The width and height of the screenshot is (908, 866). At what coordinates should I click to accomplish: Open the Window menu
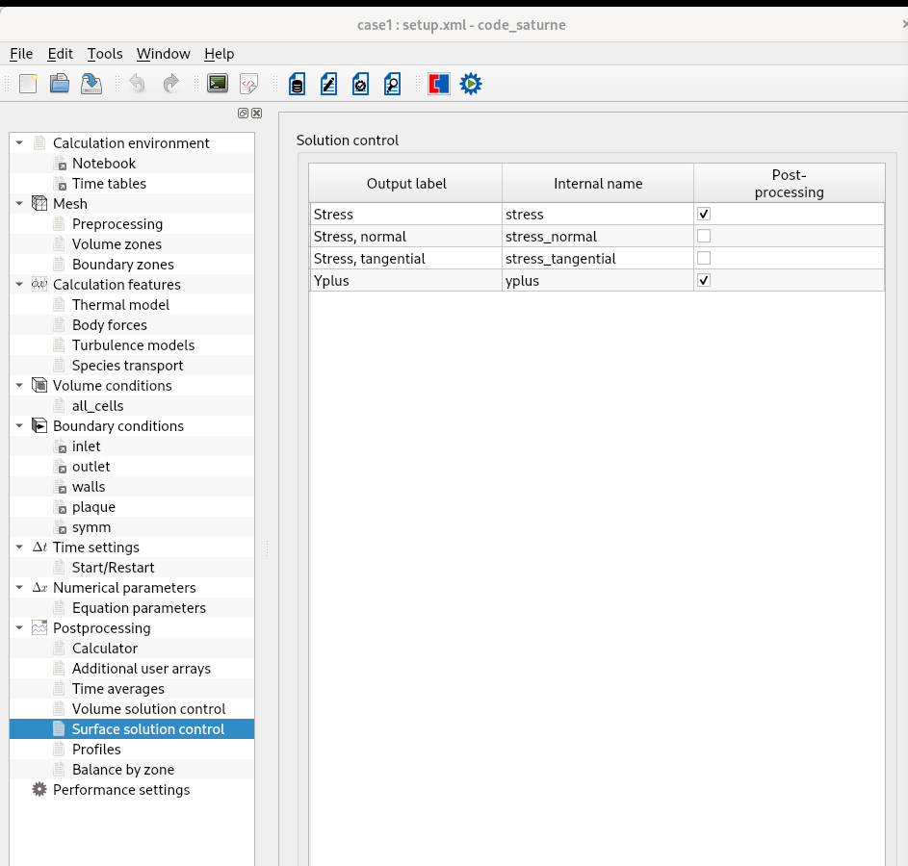[x=163, y=54]
